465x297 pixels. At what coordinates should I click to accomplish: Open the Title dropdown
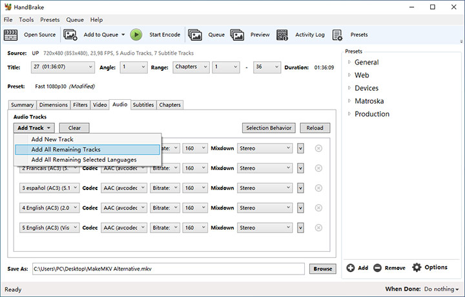63,67
